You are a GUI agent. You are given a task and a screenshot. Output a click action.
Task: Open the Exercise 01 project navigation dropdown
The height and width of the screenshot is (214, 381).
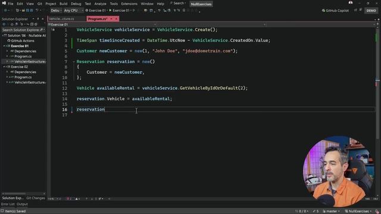(x=102, y=24)
